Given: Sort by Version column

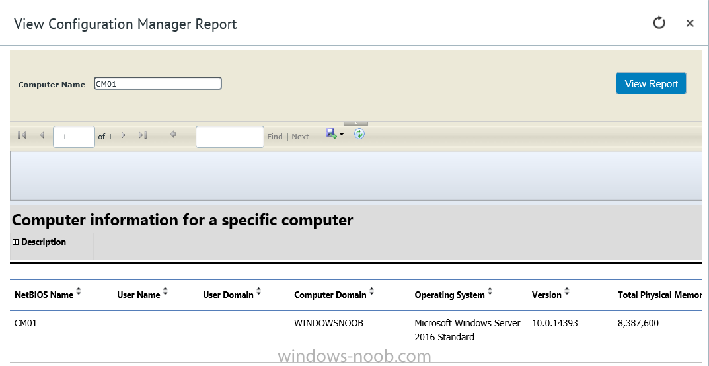Looking at the screenshot, I should [x=566, y=292].
